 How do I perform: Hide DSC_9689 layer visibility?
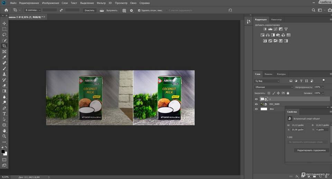coord(256,104)
